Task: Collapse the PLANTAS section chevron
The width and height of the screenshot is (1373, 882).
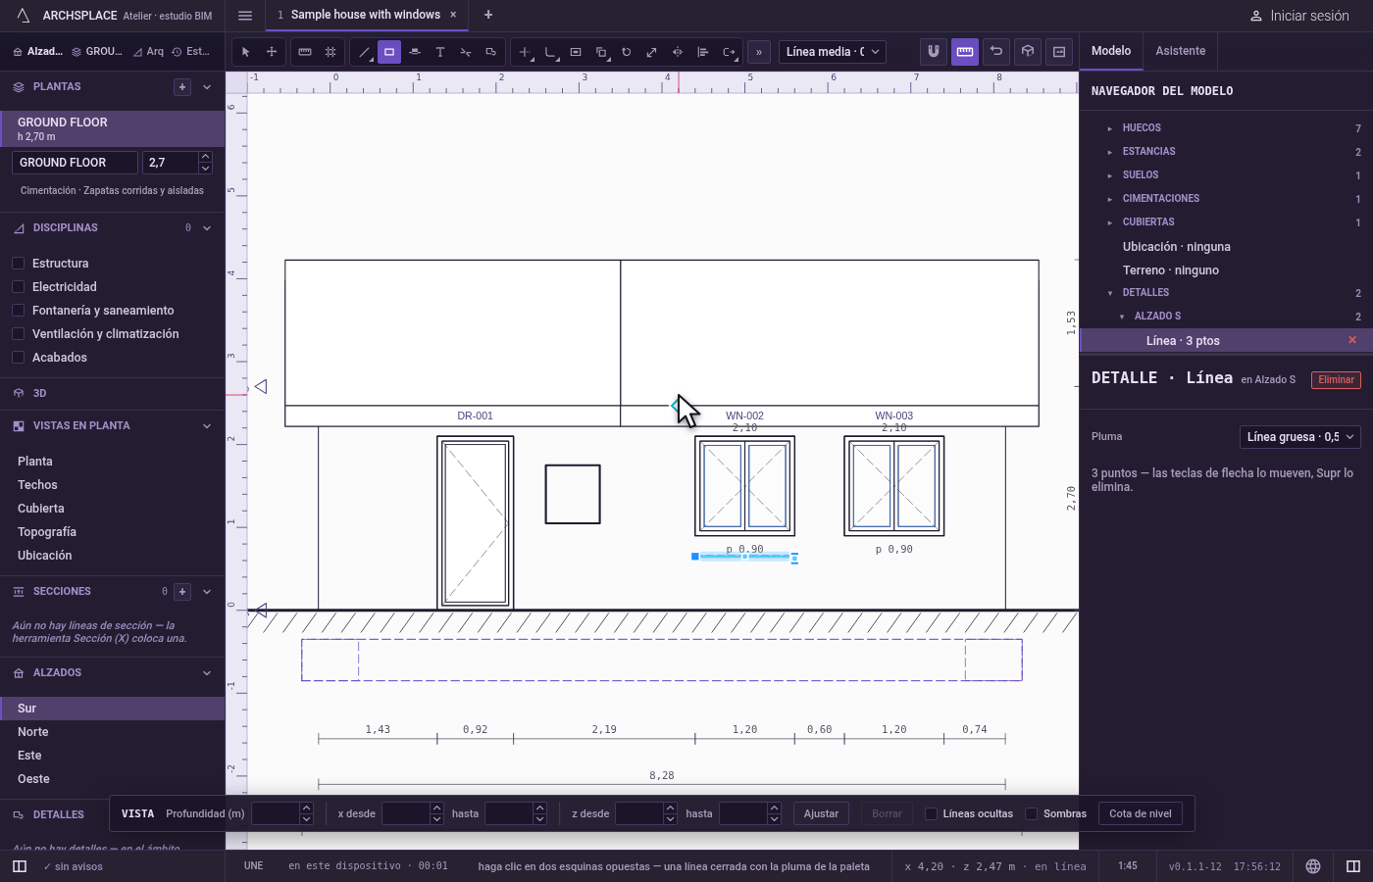Action: tap(207, 87)
